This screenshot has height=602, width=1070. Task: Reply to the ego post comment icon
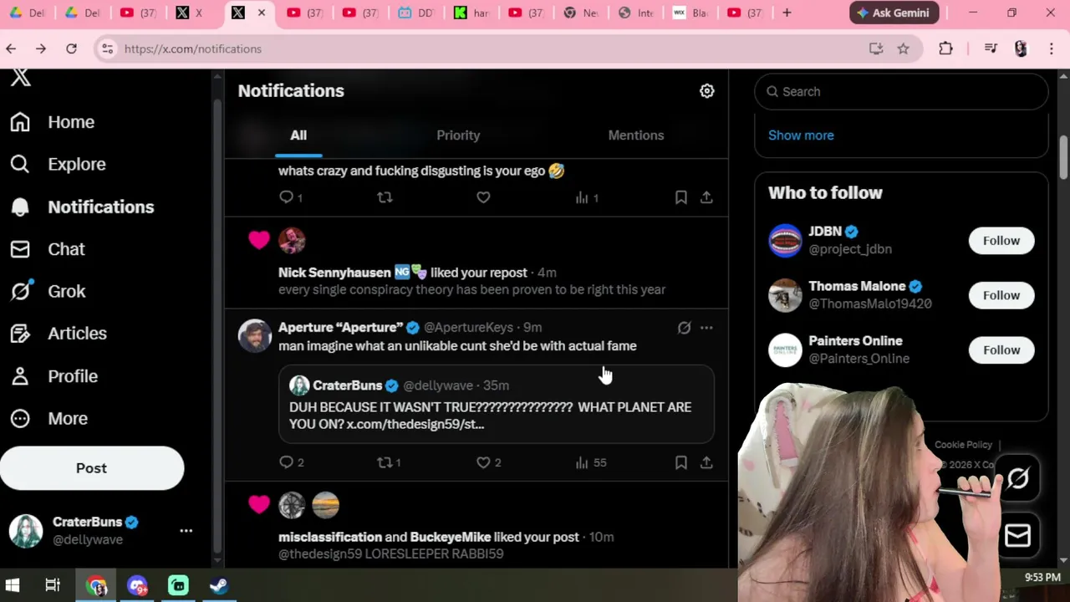[x=287, y=197]
